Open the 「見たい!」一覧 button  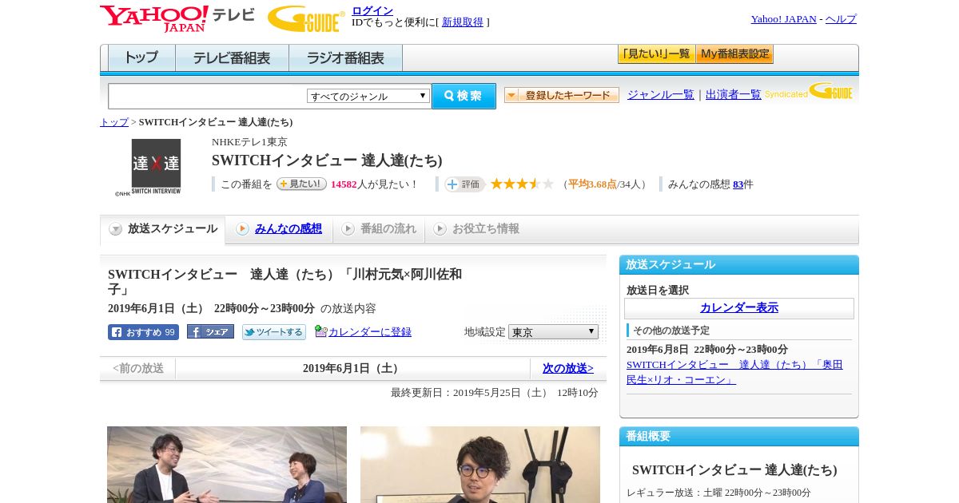click(656, 54)
